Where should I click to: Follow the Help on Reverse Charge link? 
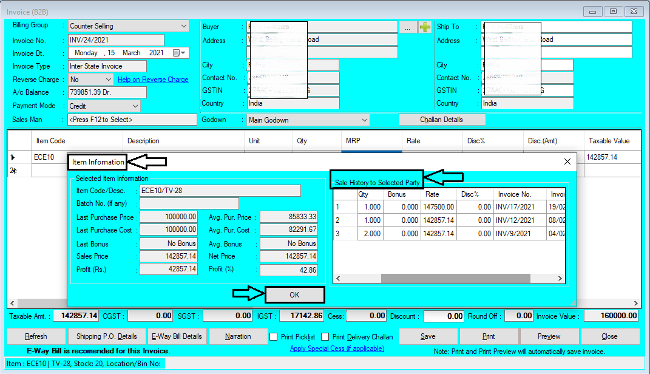(152, 79)
